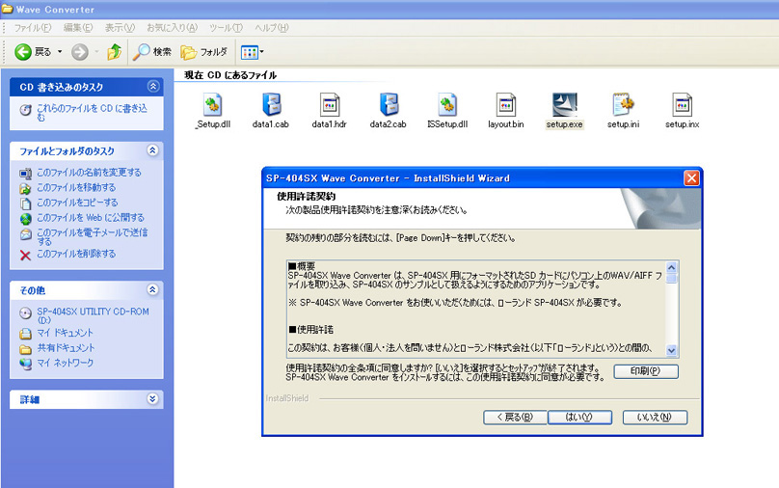Click the SP-404SX UTILITY CD-ROM disc icon
Screen dimensions: 779x488
(25, 313)
